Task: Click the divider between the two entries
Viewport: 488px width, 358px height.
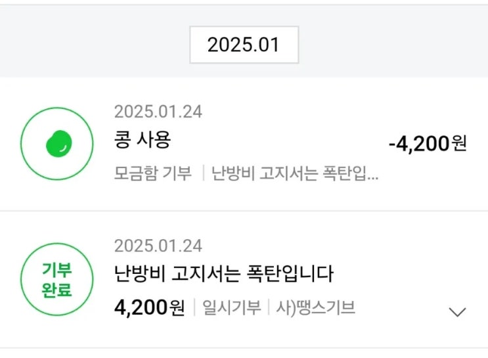Action: pyautogui.click(x=244, y=211)
